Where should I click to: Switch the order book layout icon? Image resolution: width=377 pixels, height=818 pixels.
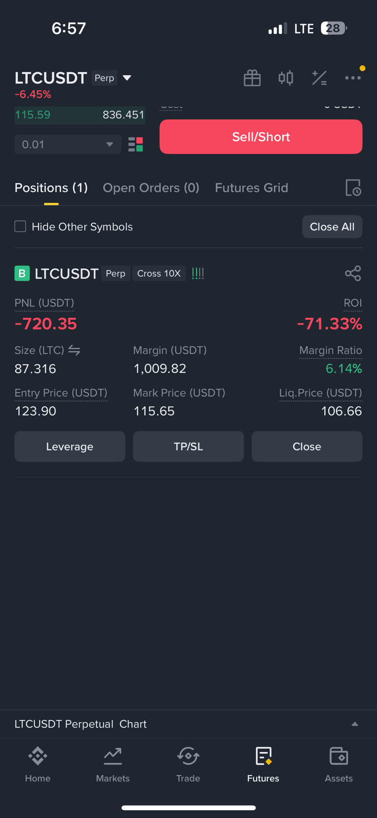(136, 144)
